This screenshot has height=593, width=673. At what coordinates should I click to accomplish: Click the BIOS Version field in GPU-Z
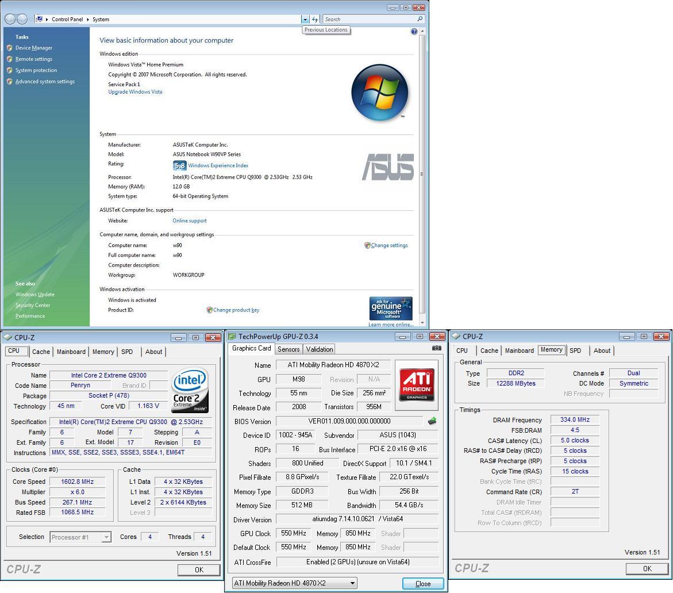349,421
